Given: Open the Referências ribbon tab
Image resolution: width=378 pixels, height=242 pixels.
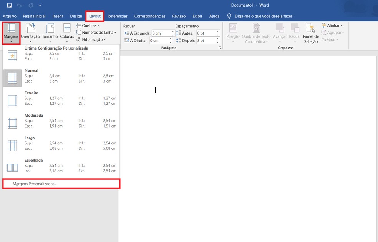Looking at the screenshot, I should (x=118, y=16).
